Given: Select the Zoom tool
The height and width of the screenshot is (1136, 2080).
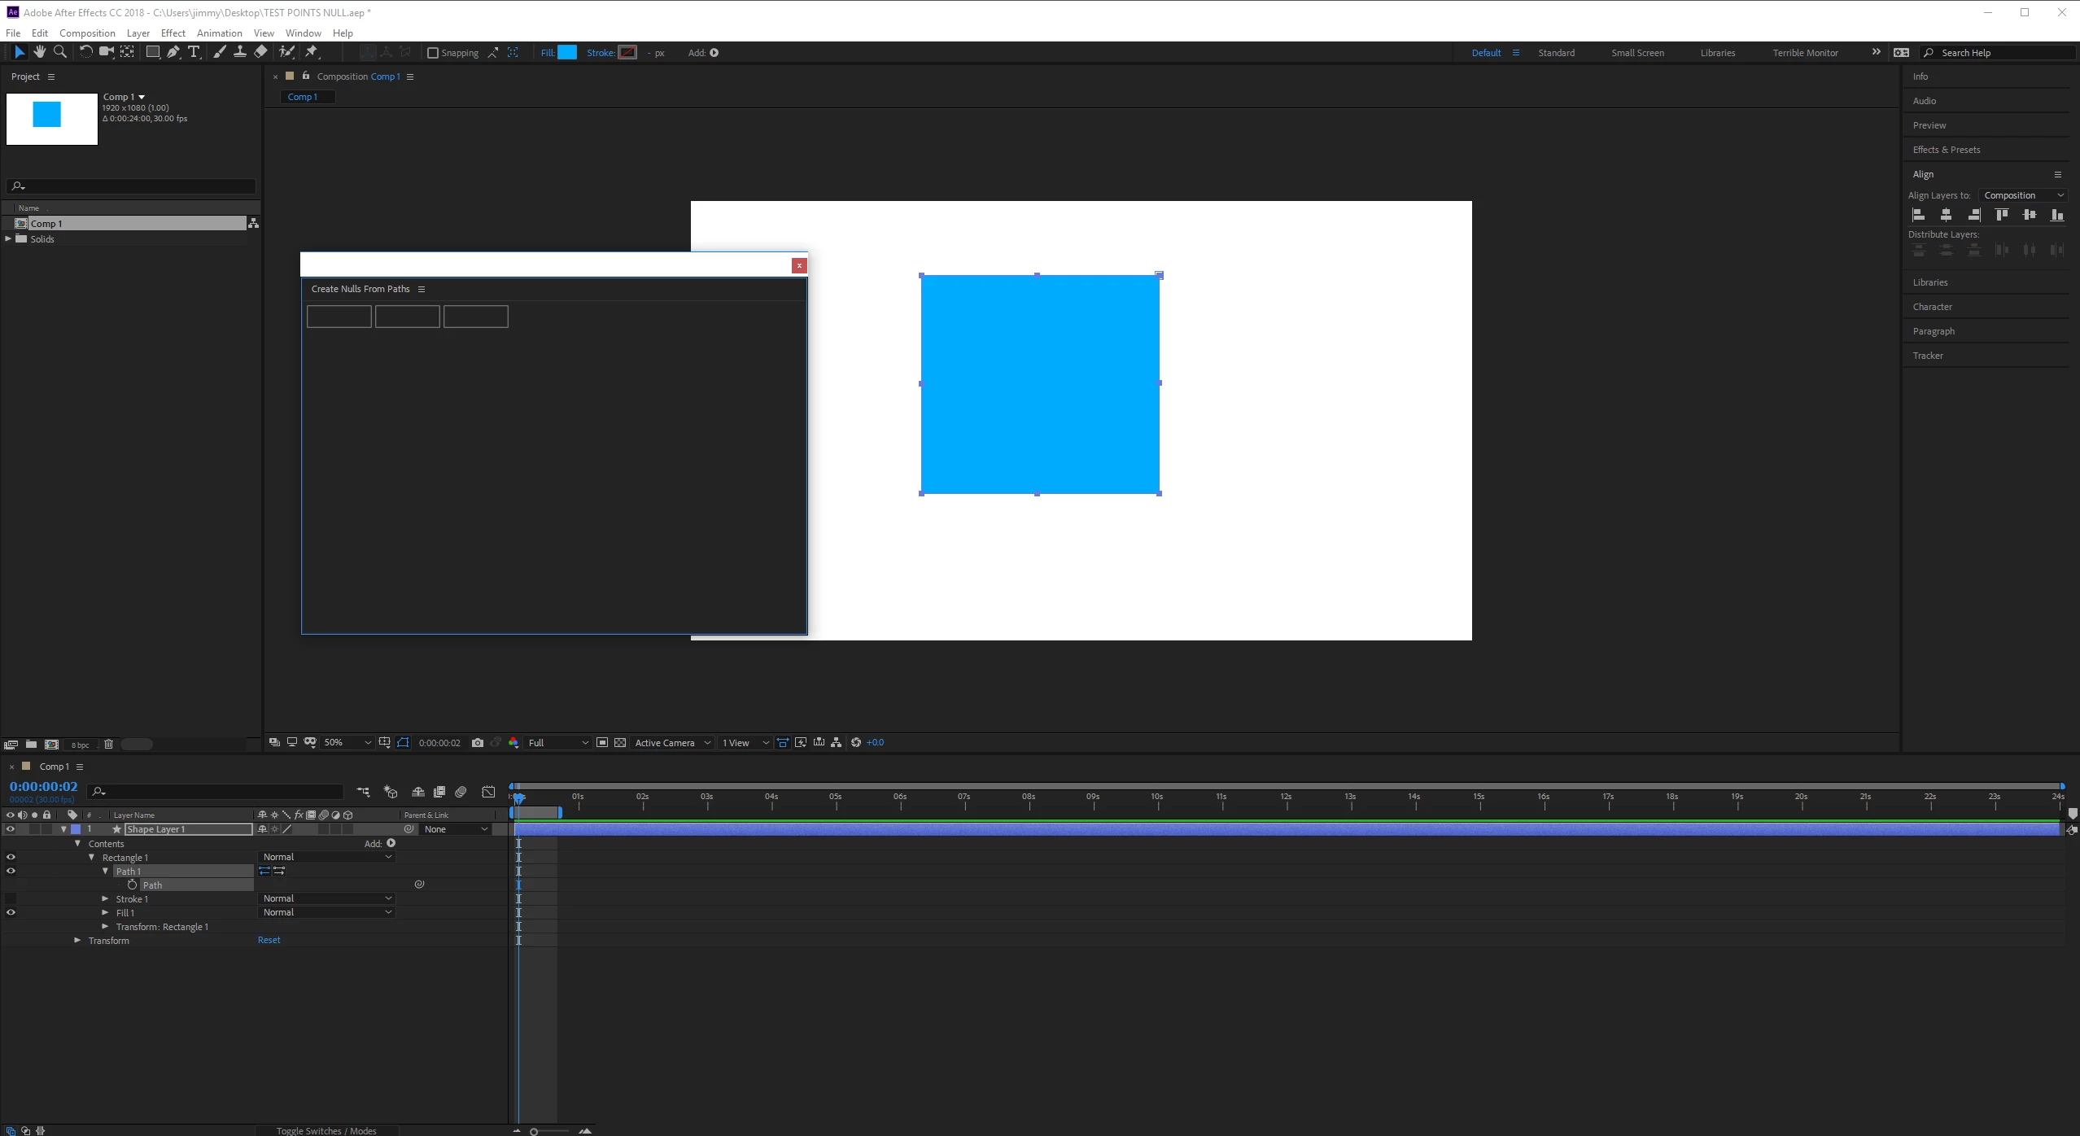Looking at the screenshot, I should (59, 52).
